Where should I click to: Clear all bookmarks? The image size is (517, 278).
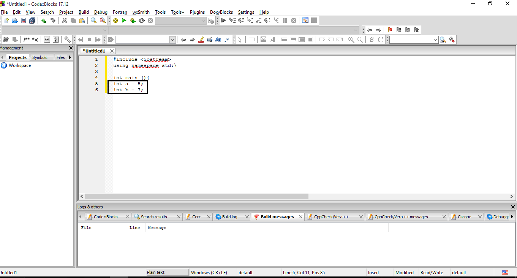pos(416,30)
